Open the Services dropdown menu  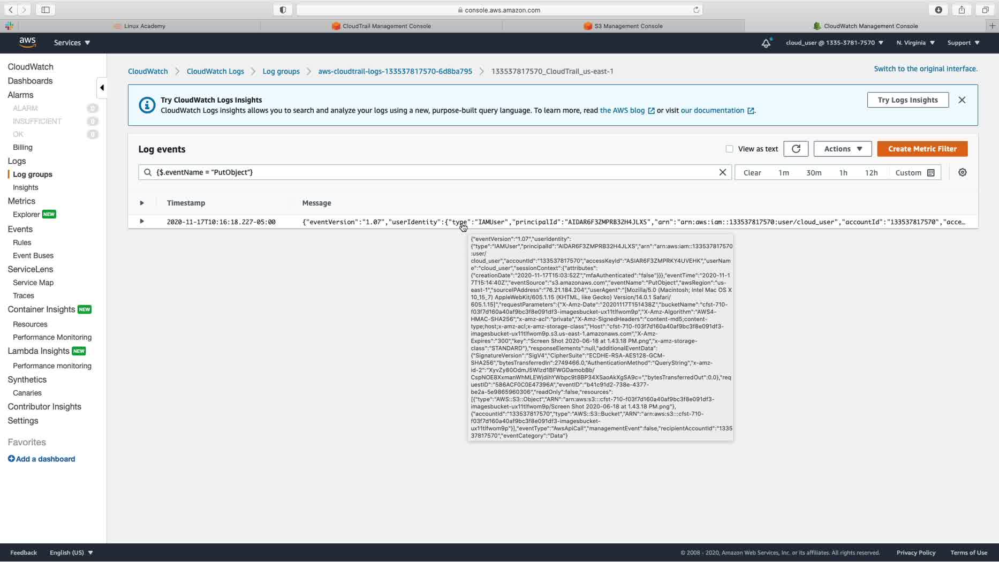point(72,43)
